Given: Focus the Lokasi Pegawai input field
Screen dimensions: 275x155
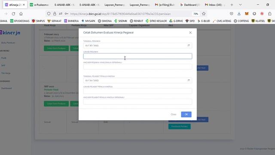Looking at the screenshot, I should [x=137, y=56].
